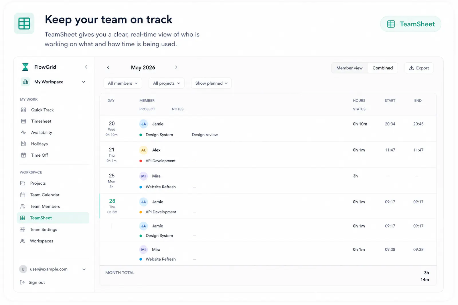458x305 pixels.
Task: Click the HOURS column header
Action: pos(359,101)
